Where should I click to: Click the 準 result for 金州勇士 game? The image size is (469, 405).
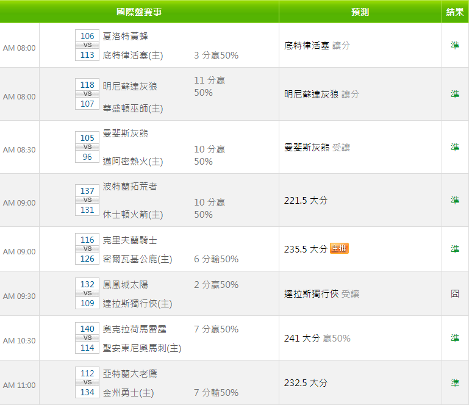point(455,383)
